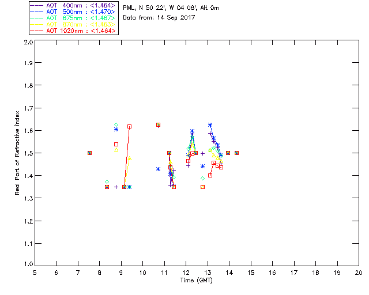Click the 17 tick label on time axis
369x295 pixels.
click(x=294, y=273)
